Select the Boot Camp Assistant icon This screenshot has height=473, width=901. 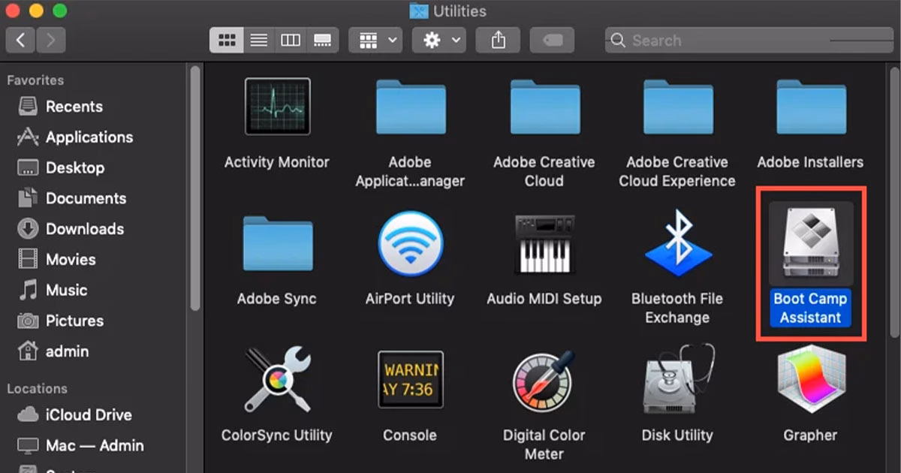pyautogui.click(x=810, y=243)
